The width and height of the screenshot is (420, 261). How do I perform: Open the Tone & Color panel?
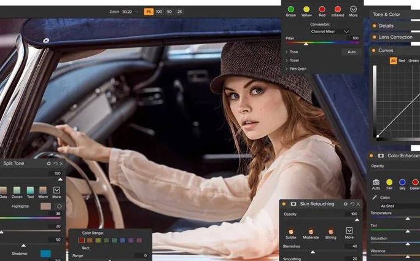(x=386, y=15)
